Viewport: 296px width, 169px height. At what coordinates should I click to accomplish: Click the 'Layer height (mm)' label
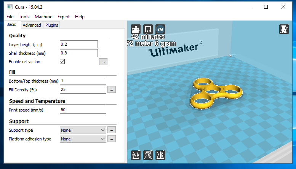point(26,45)
